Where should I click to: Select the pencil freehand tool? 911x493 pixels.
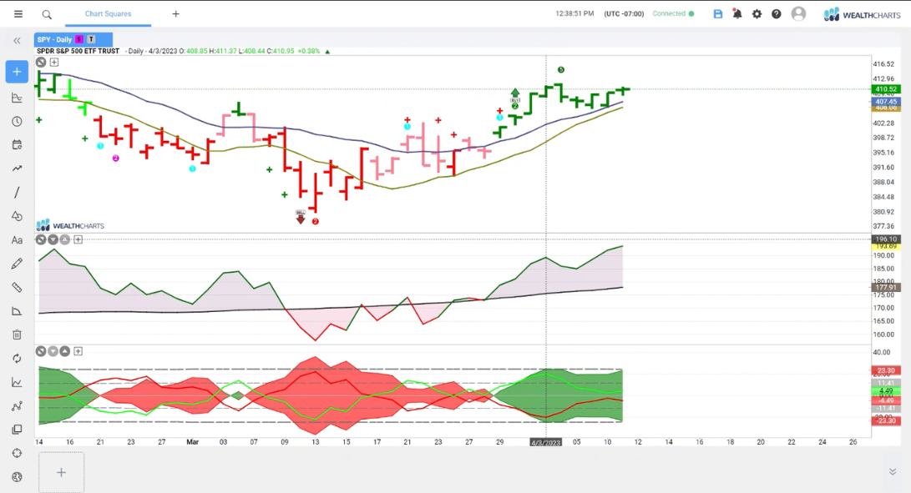click(17, 264)
